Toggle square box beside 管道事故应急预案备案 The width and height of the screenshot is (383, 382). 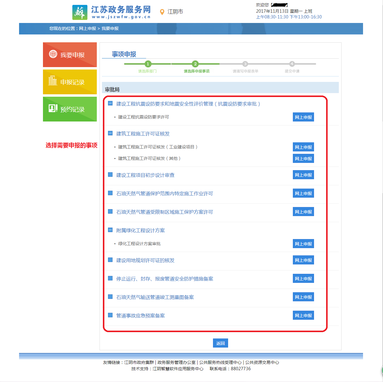click(x=110, y=315)
